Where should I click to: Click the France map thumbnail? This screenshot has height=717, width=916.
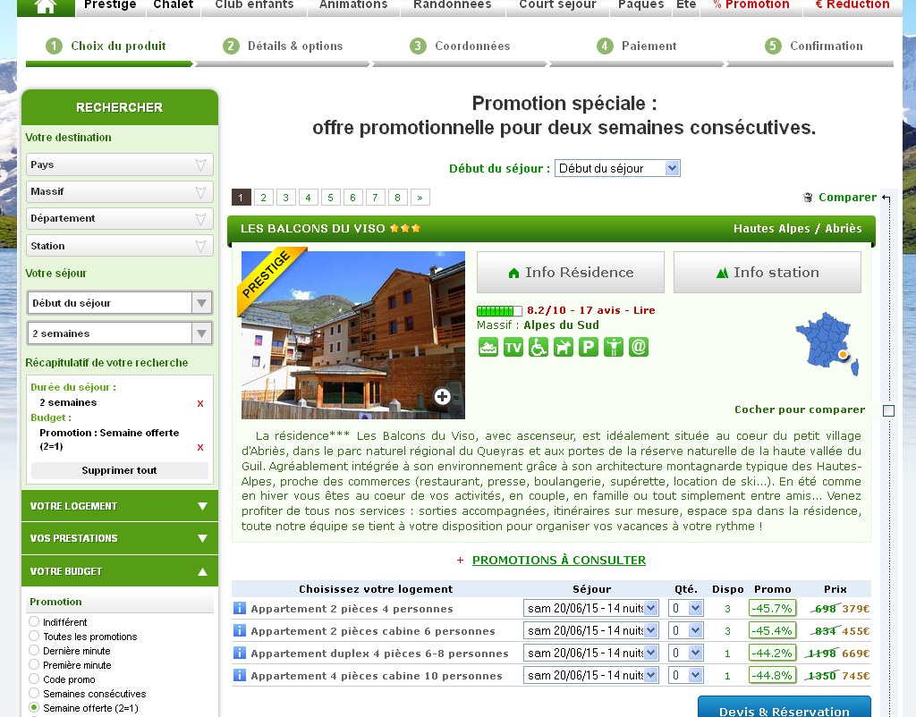tap(826, 343)
